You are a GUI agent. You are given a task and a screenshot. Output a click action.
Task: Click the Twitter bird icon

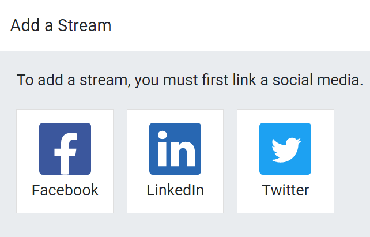(285, 148)
